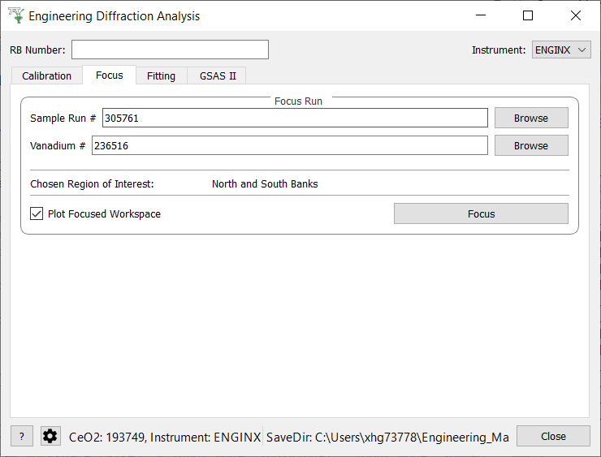Click the Mantid application icon in title bar
The width and height of the screenshot is (601, 457).
15,15
